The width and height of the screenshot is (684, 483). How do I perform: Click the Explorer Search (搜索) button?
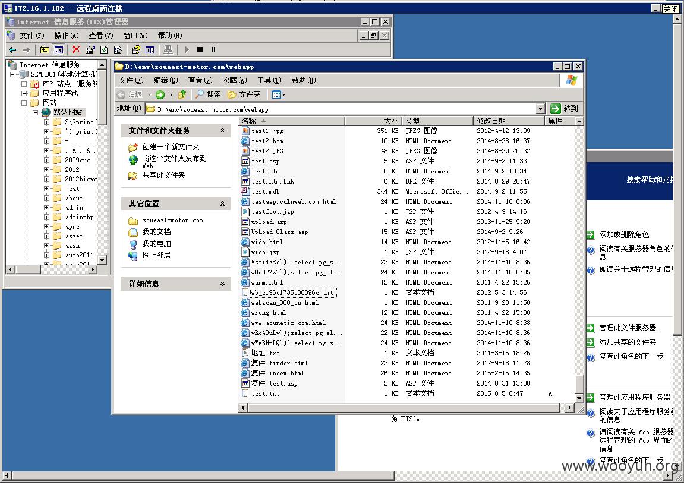tap(207, 94)
